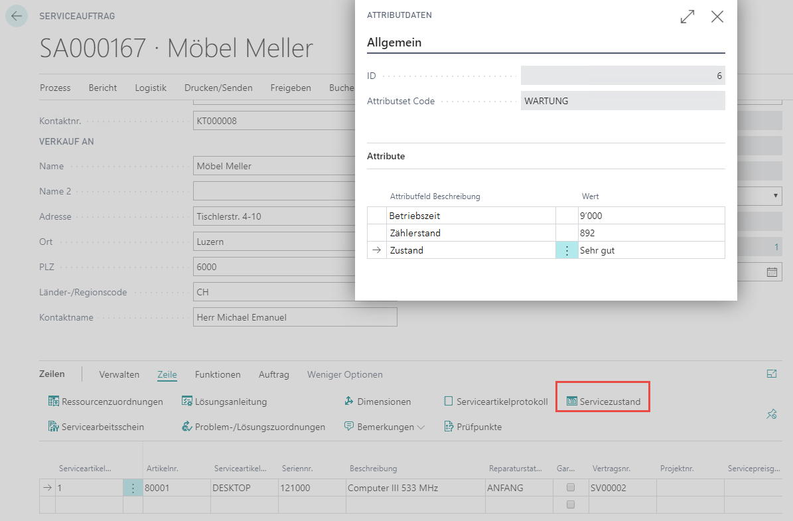Open the Drucken/Senden menu
This screenshot has height=521, width=793.
(x=218, y=88)
